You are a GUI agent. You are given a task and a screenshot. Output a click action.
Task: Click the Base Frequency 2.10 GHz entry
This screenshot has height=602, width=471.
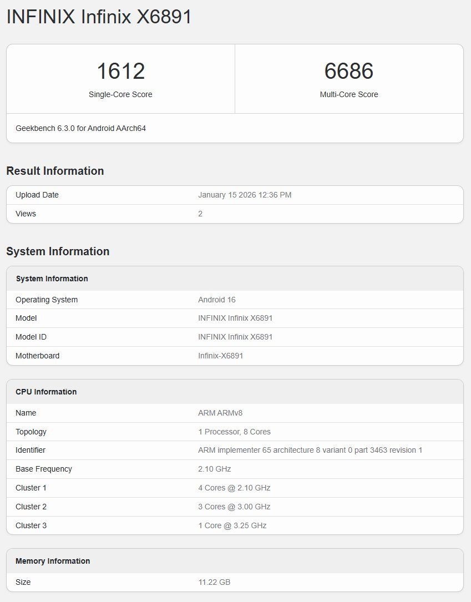pos(216,469)
